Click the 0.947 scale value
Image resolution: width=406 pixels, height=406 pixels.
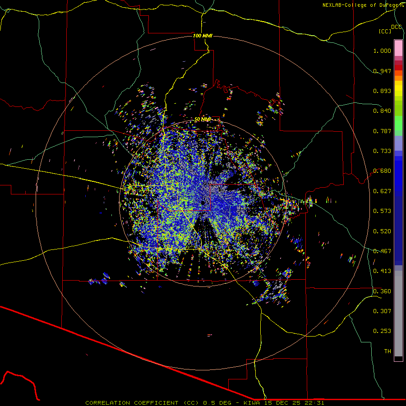pyautogui.click(x=382, y=71)
